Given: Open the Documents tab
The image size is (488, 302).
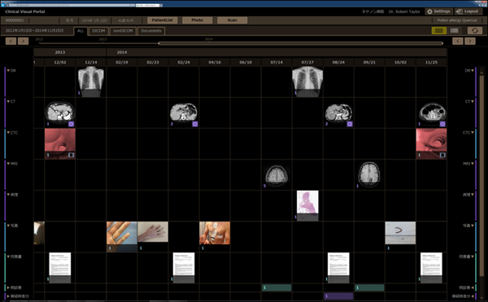Looking at the screenshot, I should pyautogui.click(x=151, y=31).
